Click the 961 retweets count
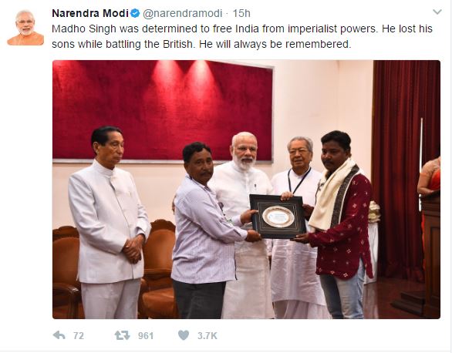Viewport: 452px width, 353px height. pyautogui.click(x=146, y=336)
